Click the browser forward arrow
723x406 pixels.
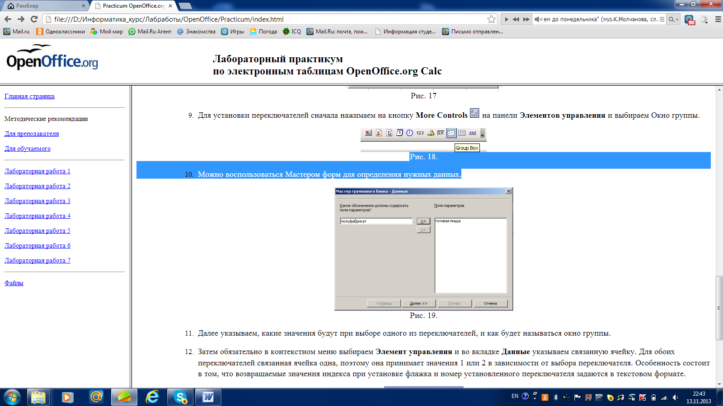(21, 19)
